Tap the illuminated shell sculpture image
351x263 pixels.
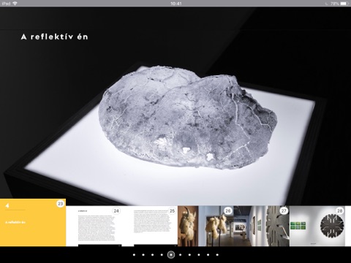[189, 117]
